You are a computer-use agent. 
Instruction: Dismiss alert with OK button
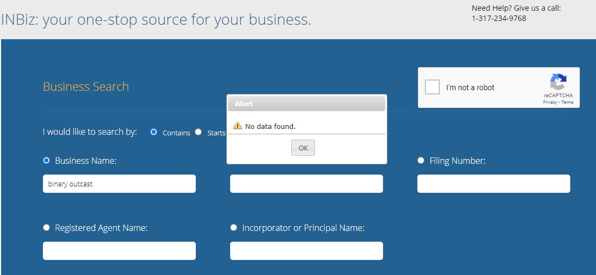point(303,148)
